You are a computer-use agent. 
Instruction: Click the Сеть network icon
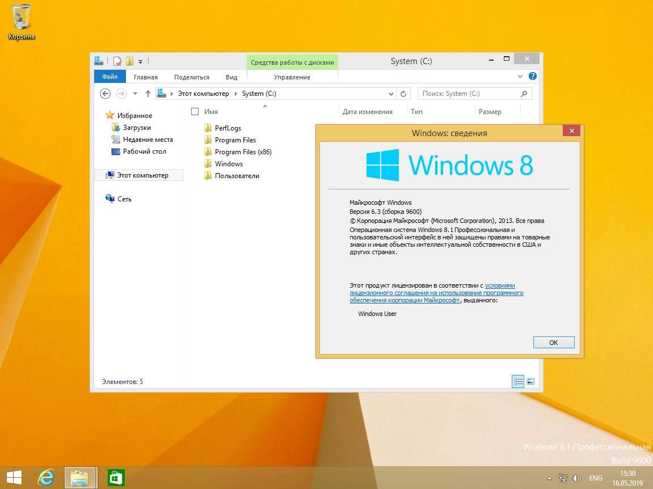110,198
